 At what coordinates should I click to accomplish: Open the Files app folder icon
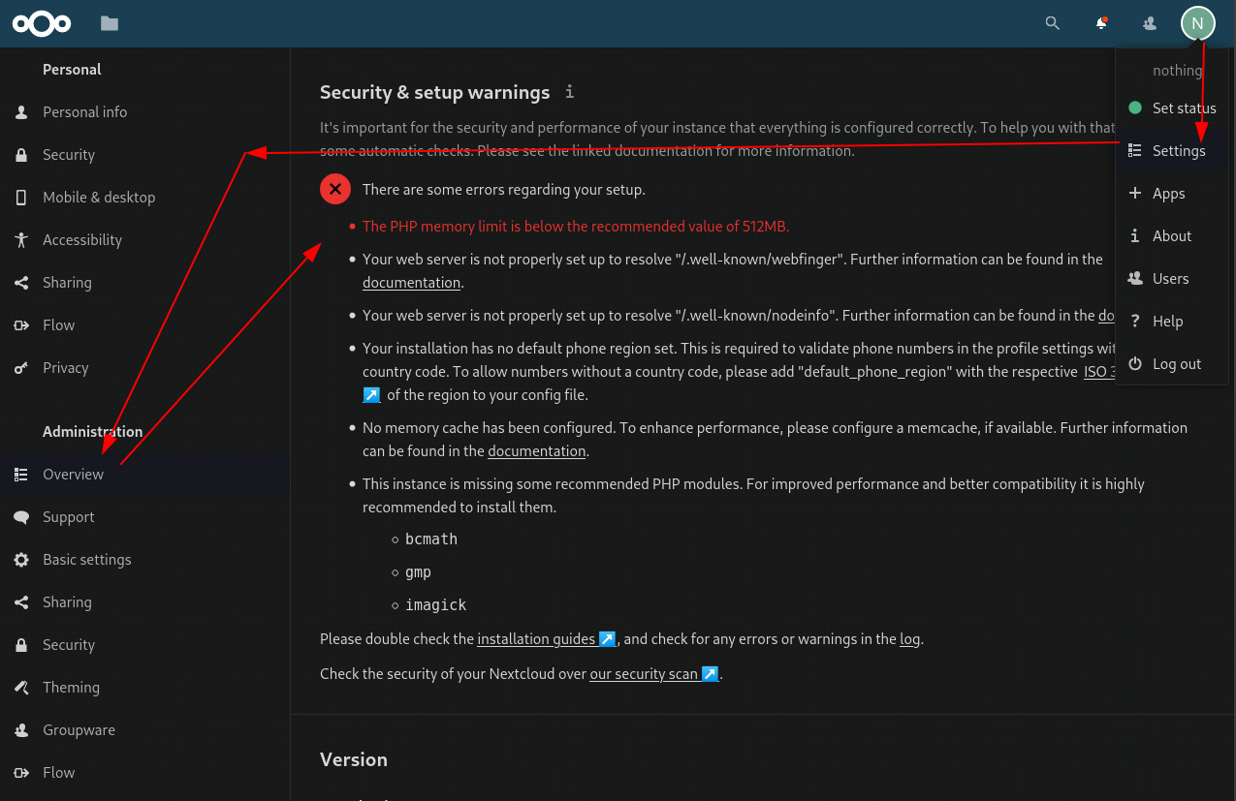pos(110,23)
